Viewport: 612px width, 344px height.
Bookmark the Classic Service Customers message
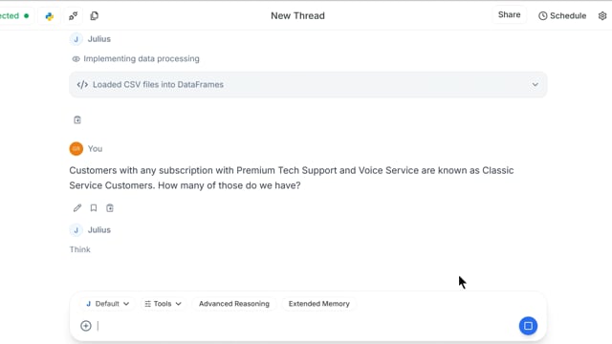click(x=94, y=208)
